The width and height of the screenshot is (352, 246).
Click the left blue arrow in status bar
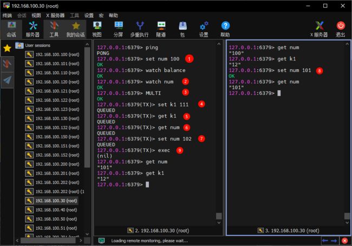(325, 241)
